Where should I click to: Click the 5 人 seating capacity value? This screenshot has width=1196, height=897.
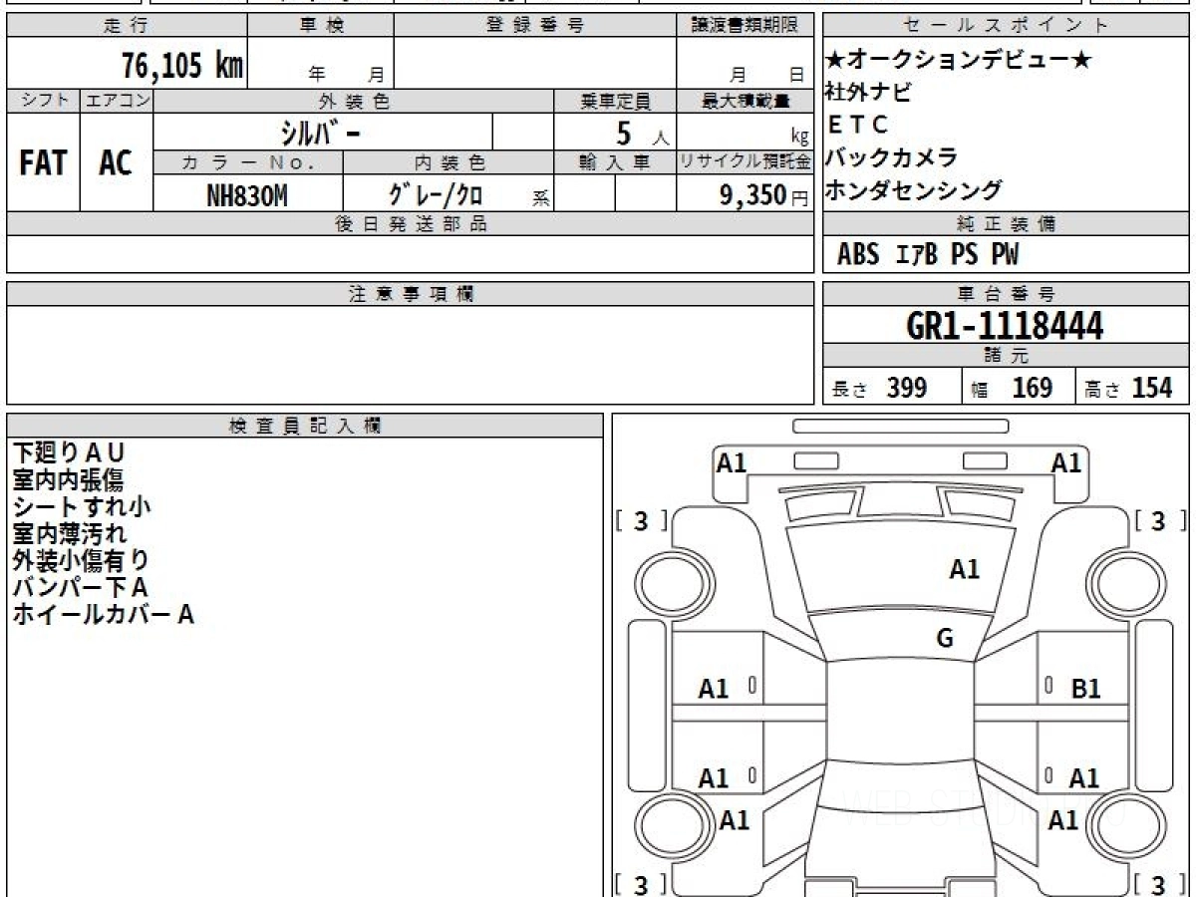(x=643, y=133)
